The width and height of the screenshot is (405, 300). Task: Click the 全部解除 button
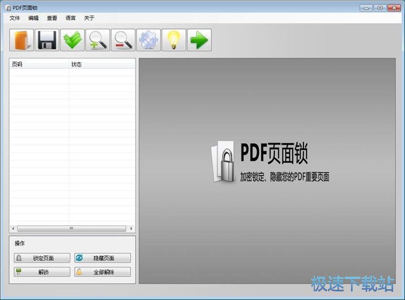coord(103,272)
